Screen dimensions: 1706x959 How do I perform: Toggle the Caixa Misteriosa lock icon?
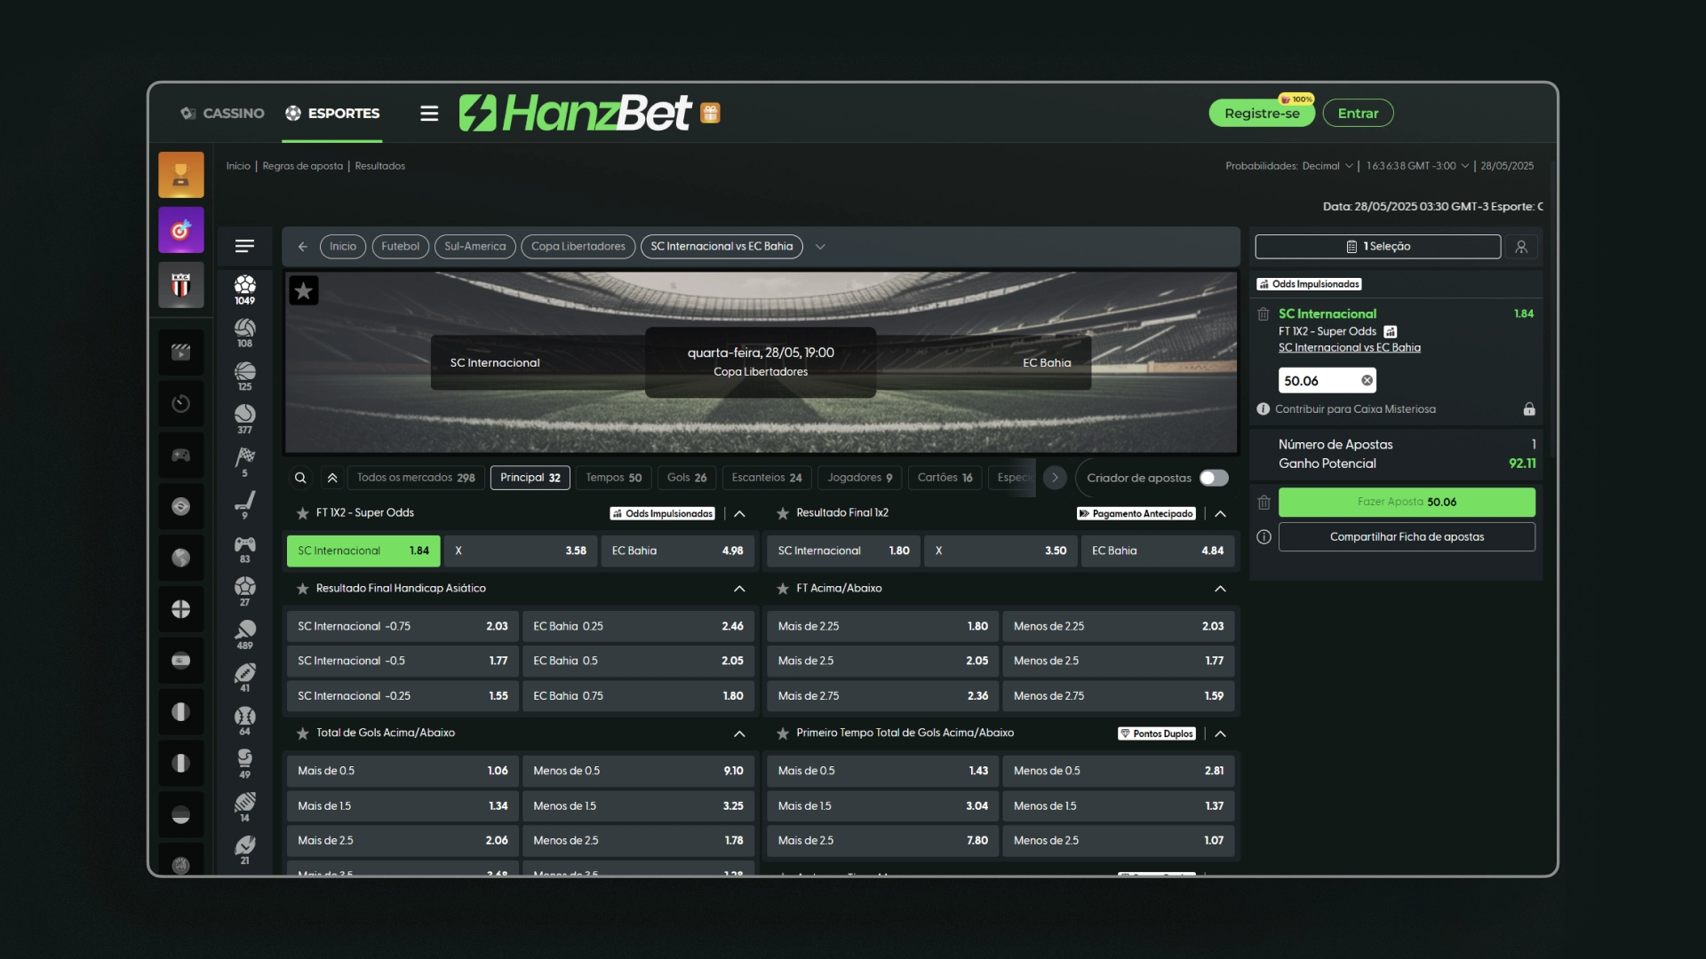coord(1529,409)
